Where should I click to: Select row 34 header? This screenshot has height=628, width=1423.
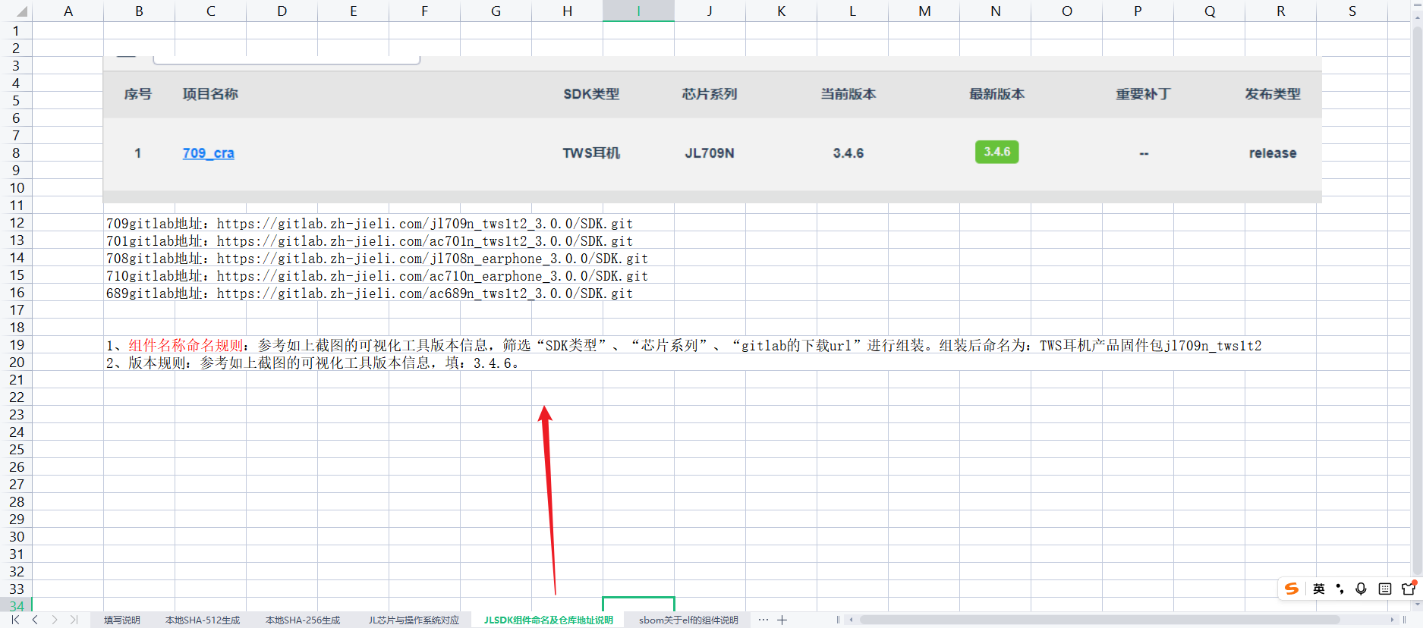16,606
